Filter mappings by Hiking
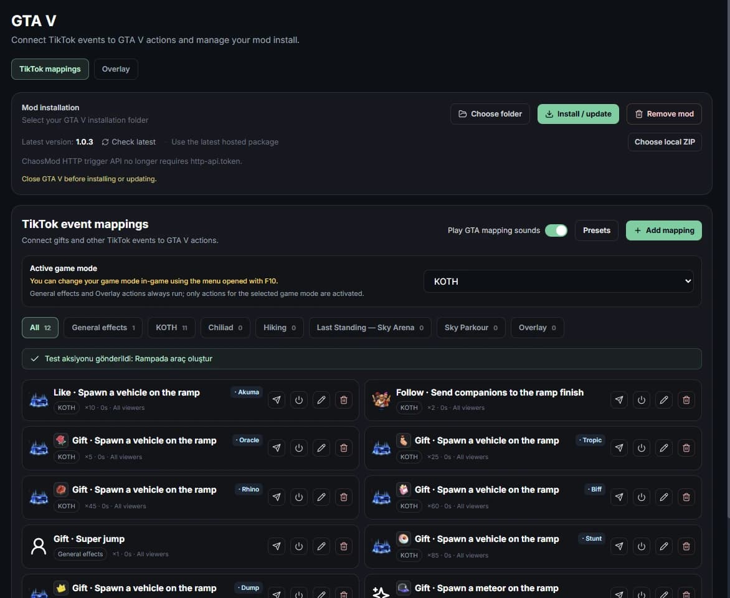Screen dimensions: 730x598 (x=279, y=328)
